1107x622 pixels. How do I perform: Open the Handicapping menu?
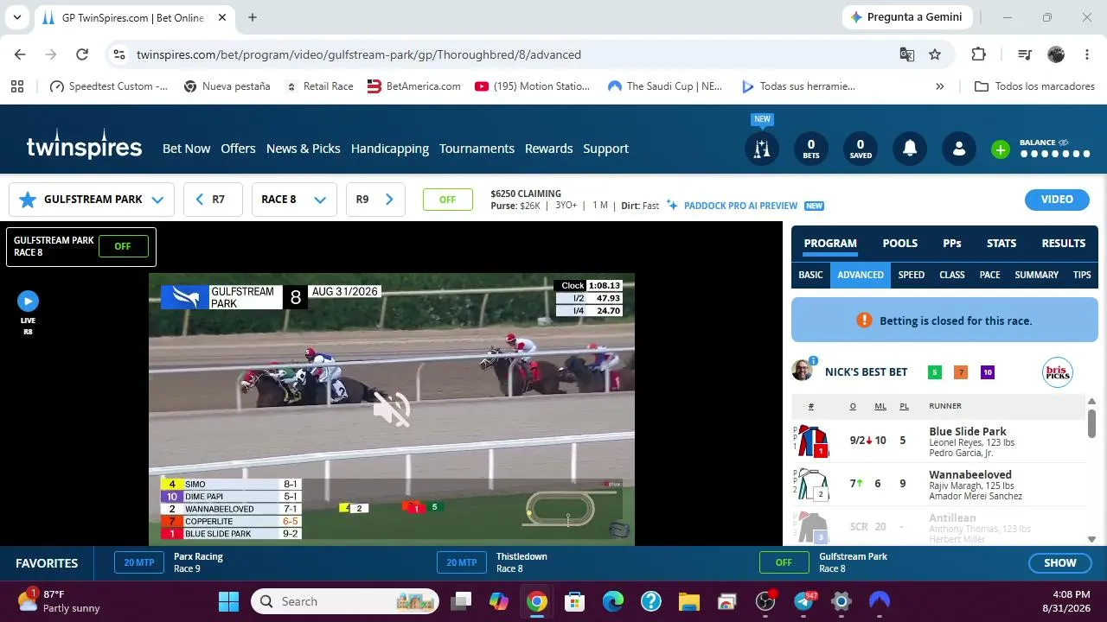coord(390,149)
